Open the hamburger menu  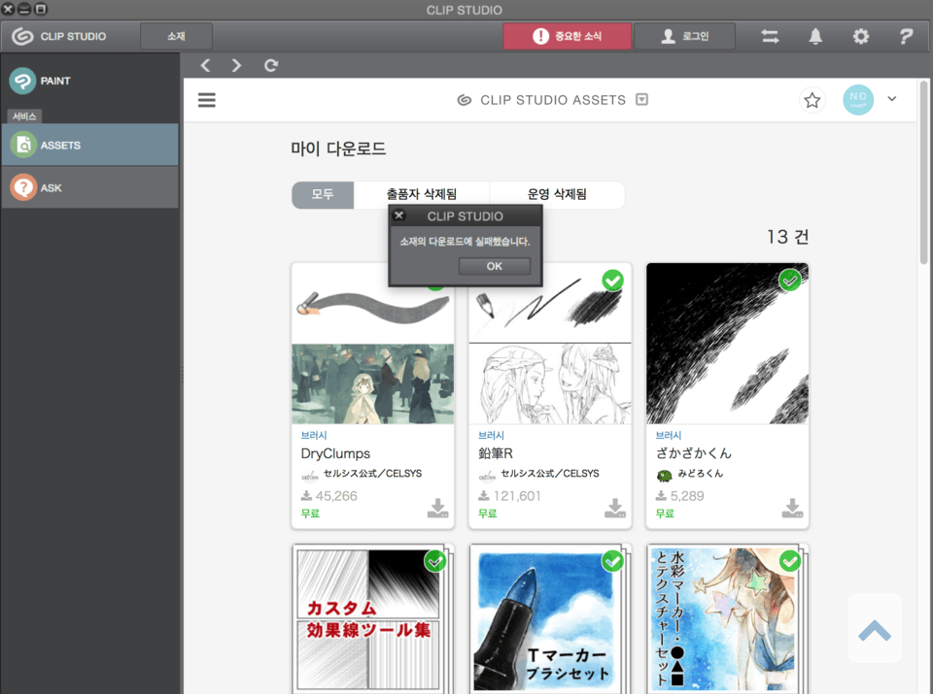pyautogui.click(x=206, y=100)
